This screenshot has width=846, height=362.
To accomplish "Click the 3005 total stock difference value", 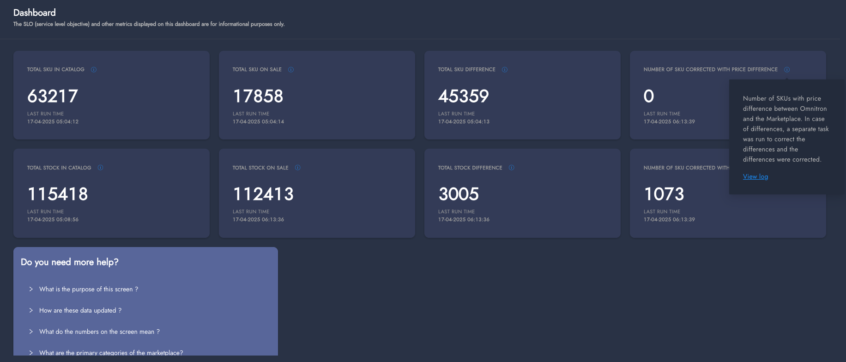I will point(459,194).
